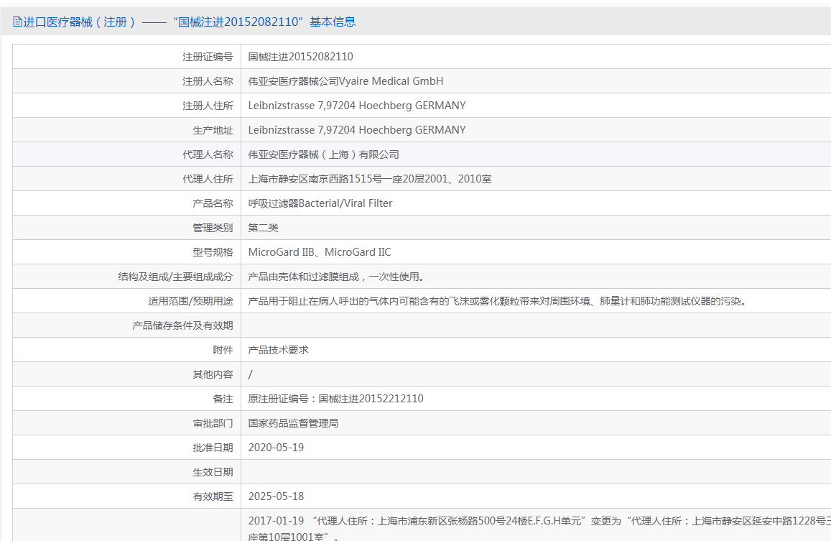This screenshot has height=541, width=831.
Task: Click the 批准日期 label
Action: [x=213, y=447]
